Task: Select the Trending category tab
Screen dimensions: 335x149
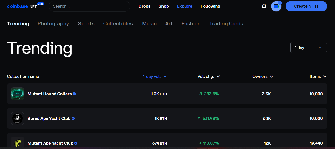Action: 18,24
